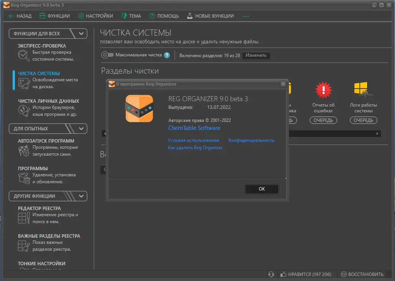Open the НАСТРОЙКИ menu
This screenshot has width=395, height=281.
point(95,16)
